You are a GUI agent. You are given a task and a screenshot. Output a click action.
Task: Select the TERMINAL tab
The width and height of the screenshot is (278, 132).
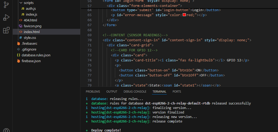coord(159,92)
